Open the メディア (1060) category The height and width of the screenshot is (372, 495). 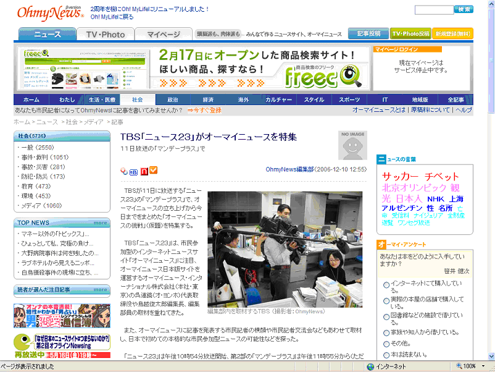[41, 205]
